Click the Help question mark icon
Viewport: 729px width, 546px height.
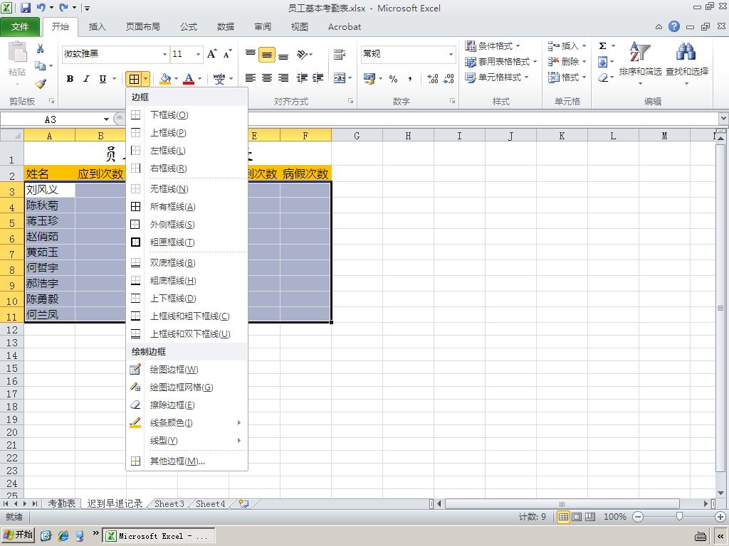[x=674, y=26]
